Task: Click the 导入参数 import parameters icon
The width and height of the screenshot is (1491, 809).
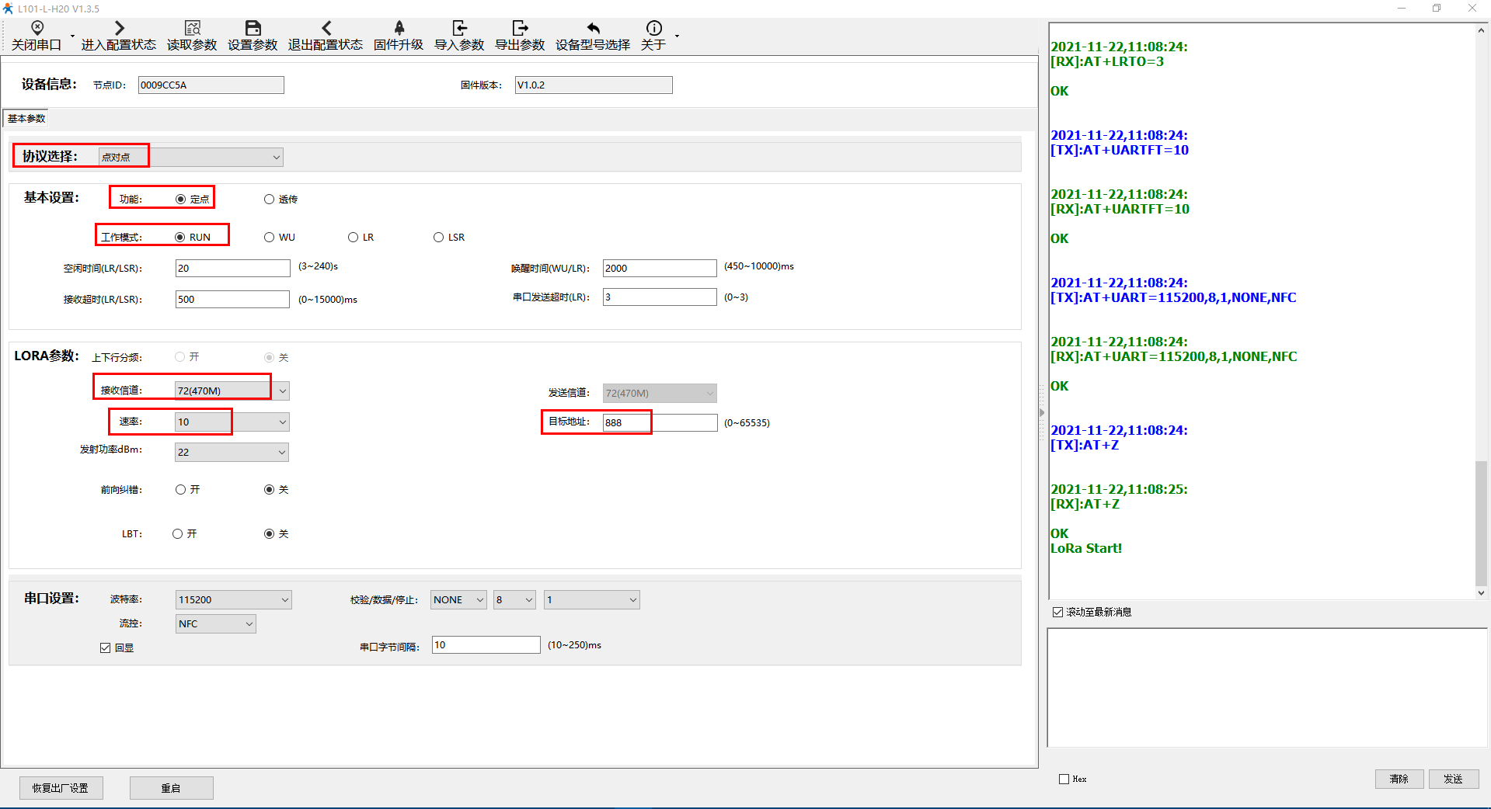Action: [459, 29]
